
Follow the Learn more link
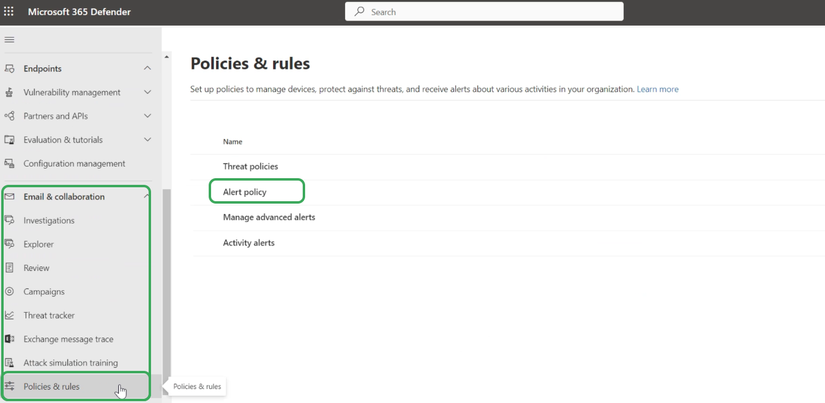point(658,89)
